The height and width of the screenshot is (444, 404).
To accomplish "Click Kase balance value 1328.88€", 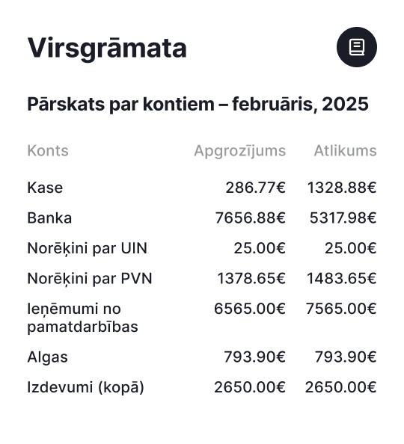I will pos(342,188).
